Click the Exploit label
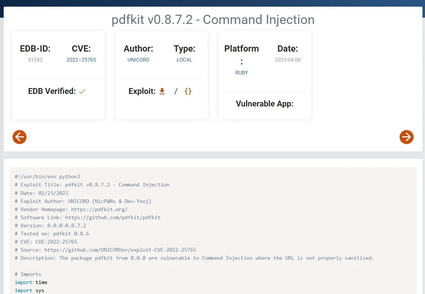 click(x=142, y=91)
